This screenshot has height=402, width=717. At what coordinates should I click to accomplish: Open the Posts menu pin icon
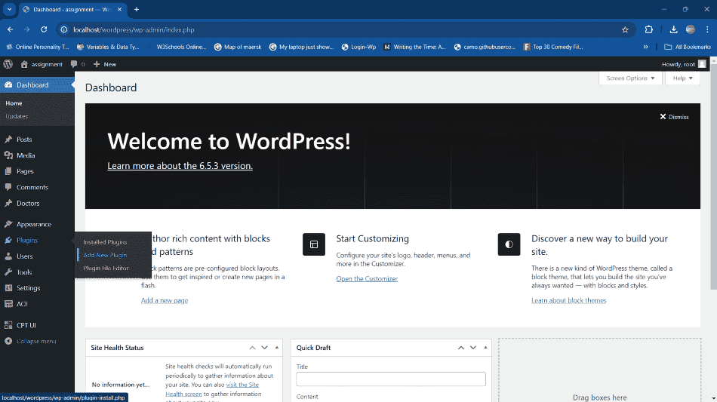point(8,140)
